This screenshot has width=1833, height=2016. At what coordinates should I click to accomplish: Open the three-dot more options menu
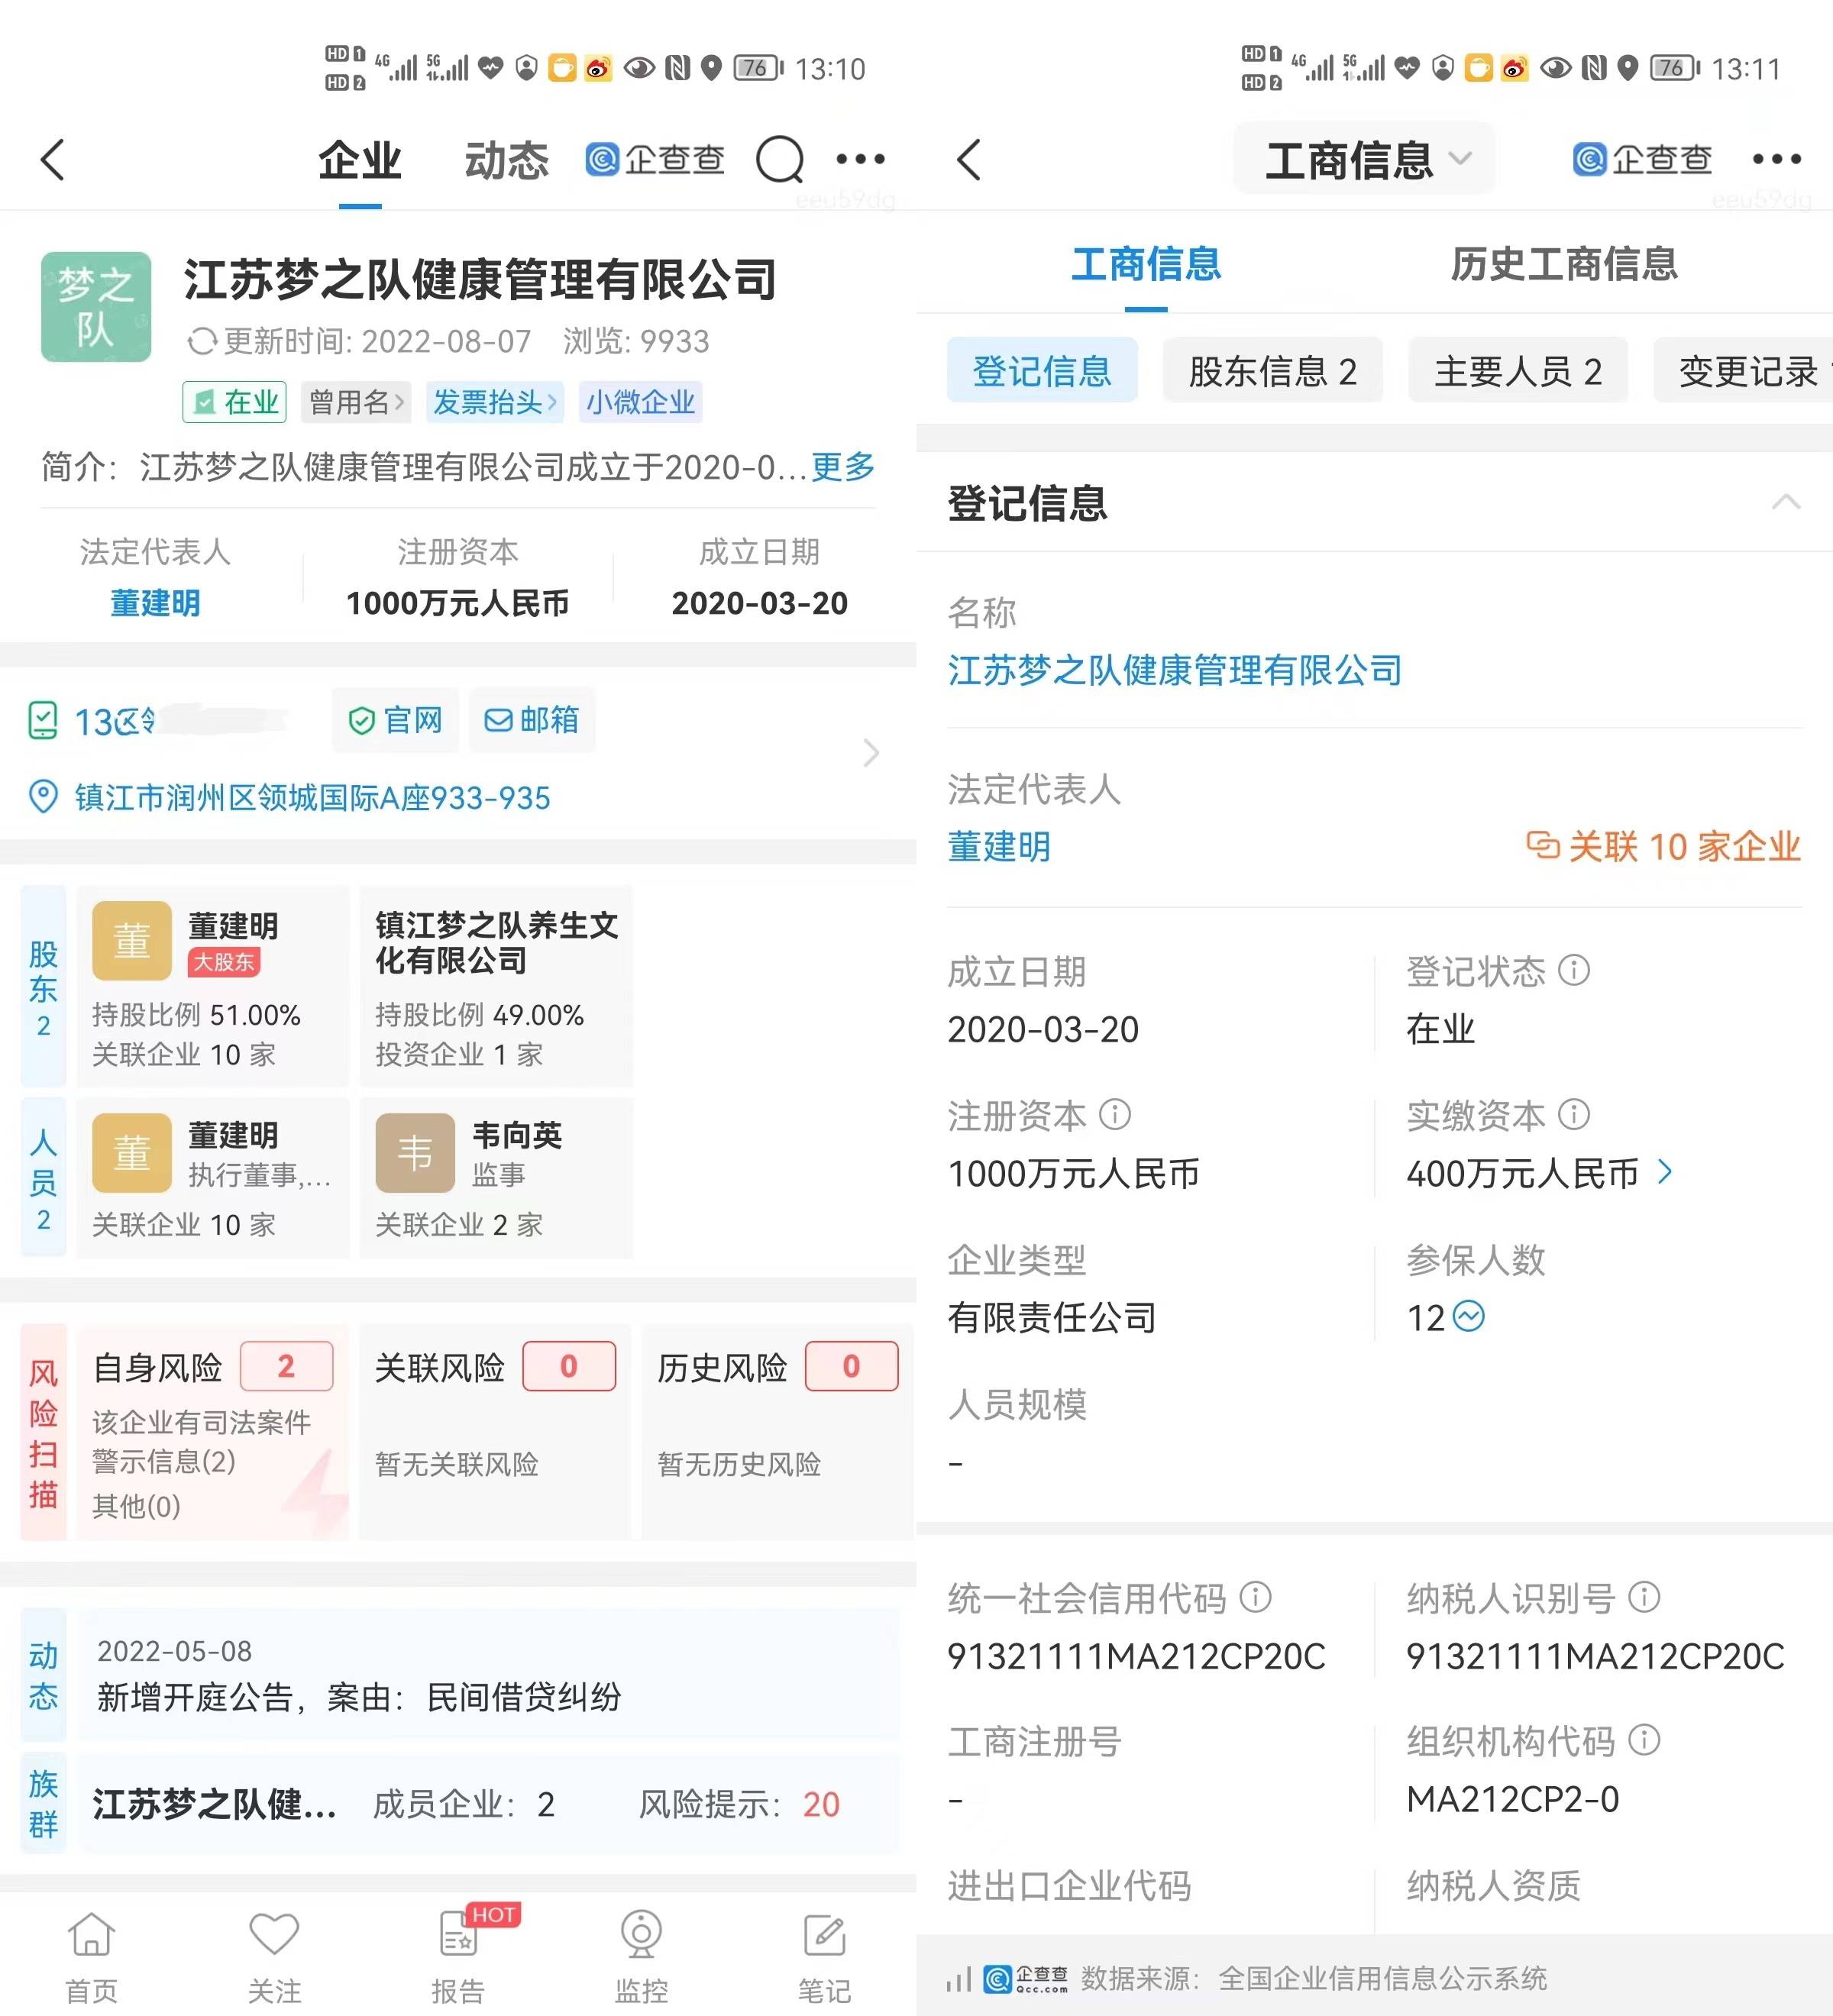[x=860, y=158]
